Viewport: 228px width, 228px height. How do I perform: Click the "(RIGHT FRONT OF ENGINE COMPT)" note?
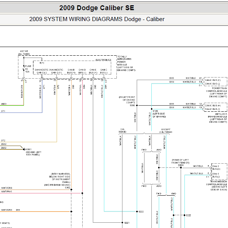click(x=127, y=100)
